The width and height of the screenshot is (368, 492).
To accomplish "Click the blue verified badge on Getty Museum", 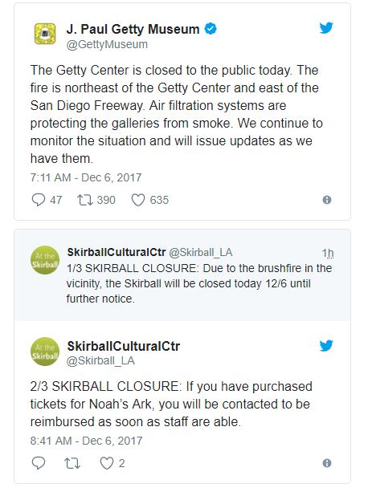I will pyautogui.click(x=211, y=29).
